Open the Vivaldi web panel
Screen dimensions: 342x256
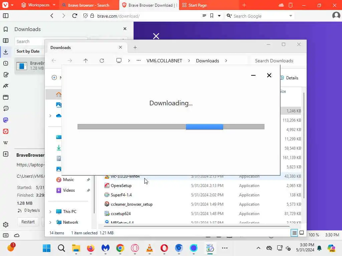[x=6, y=131]
